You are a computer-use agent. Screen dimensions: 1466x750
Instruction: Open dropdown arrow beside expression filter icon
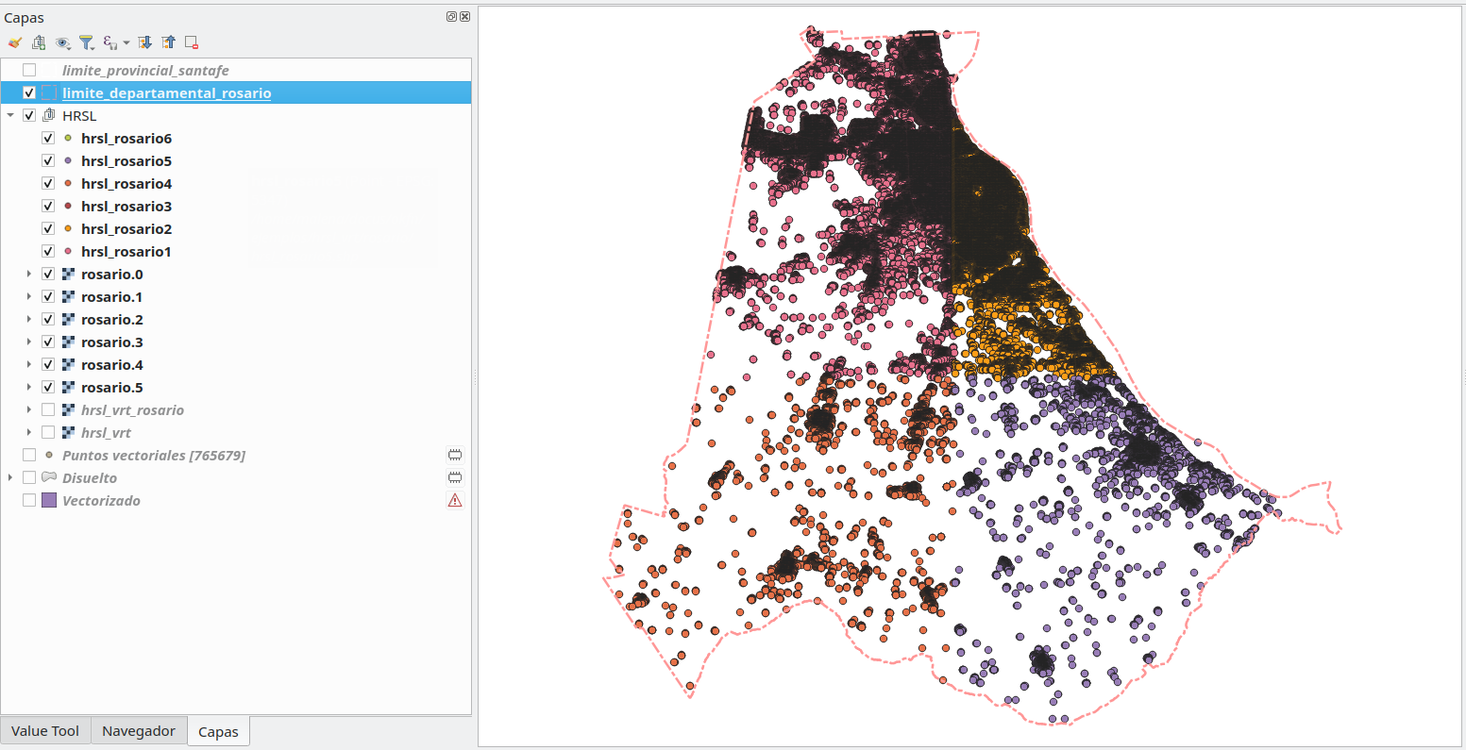click(x=126, y=43)
